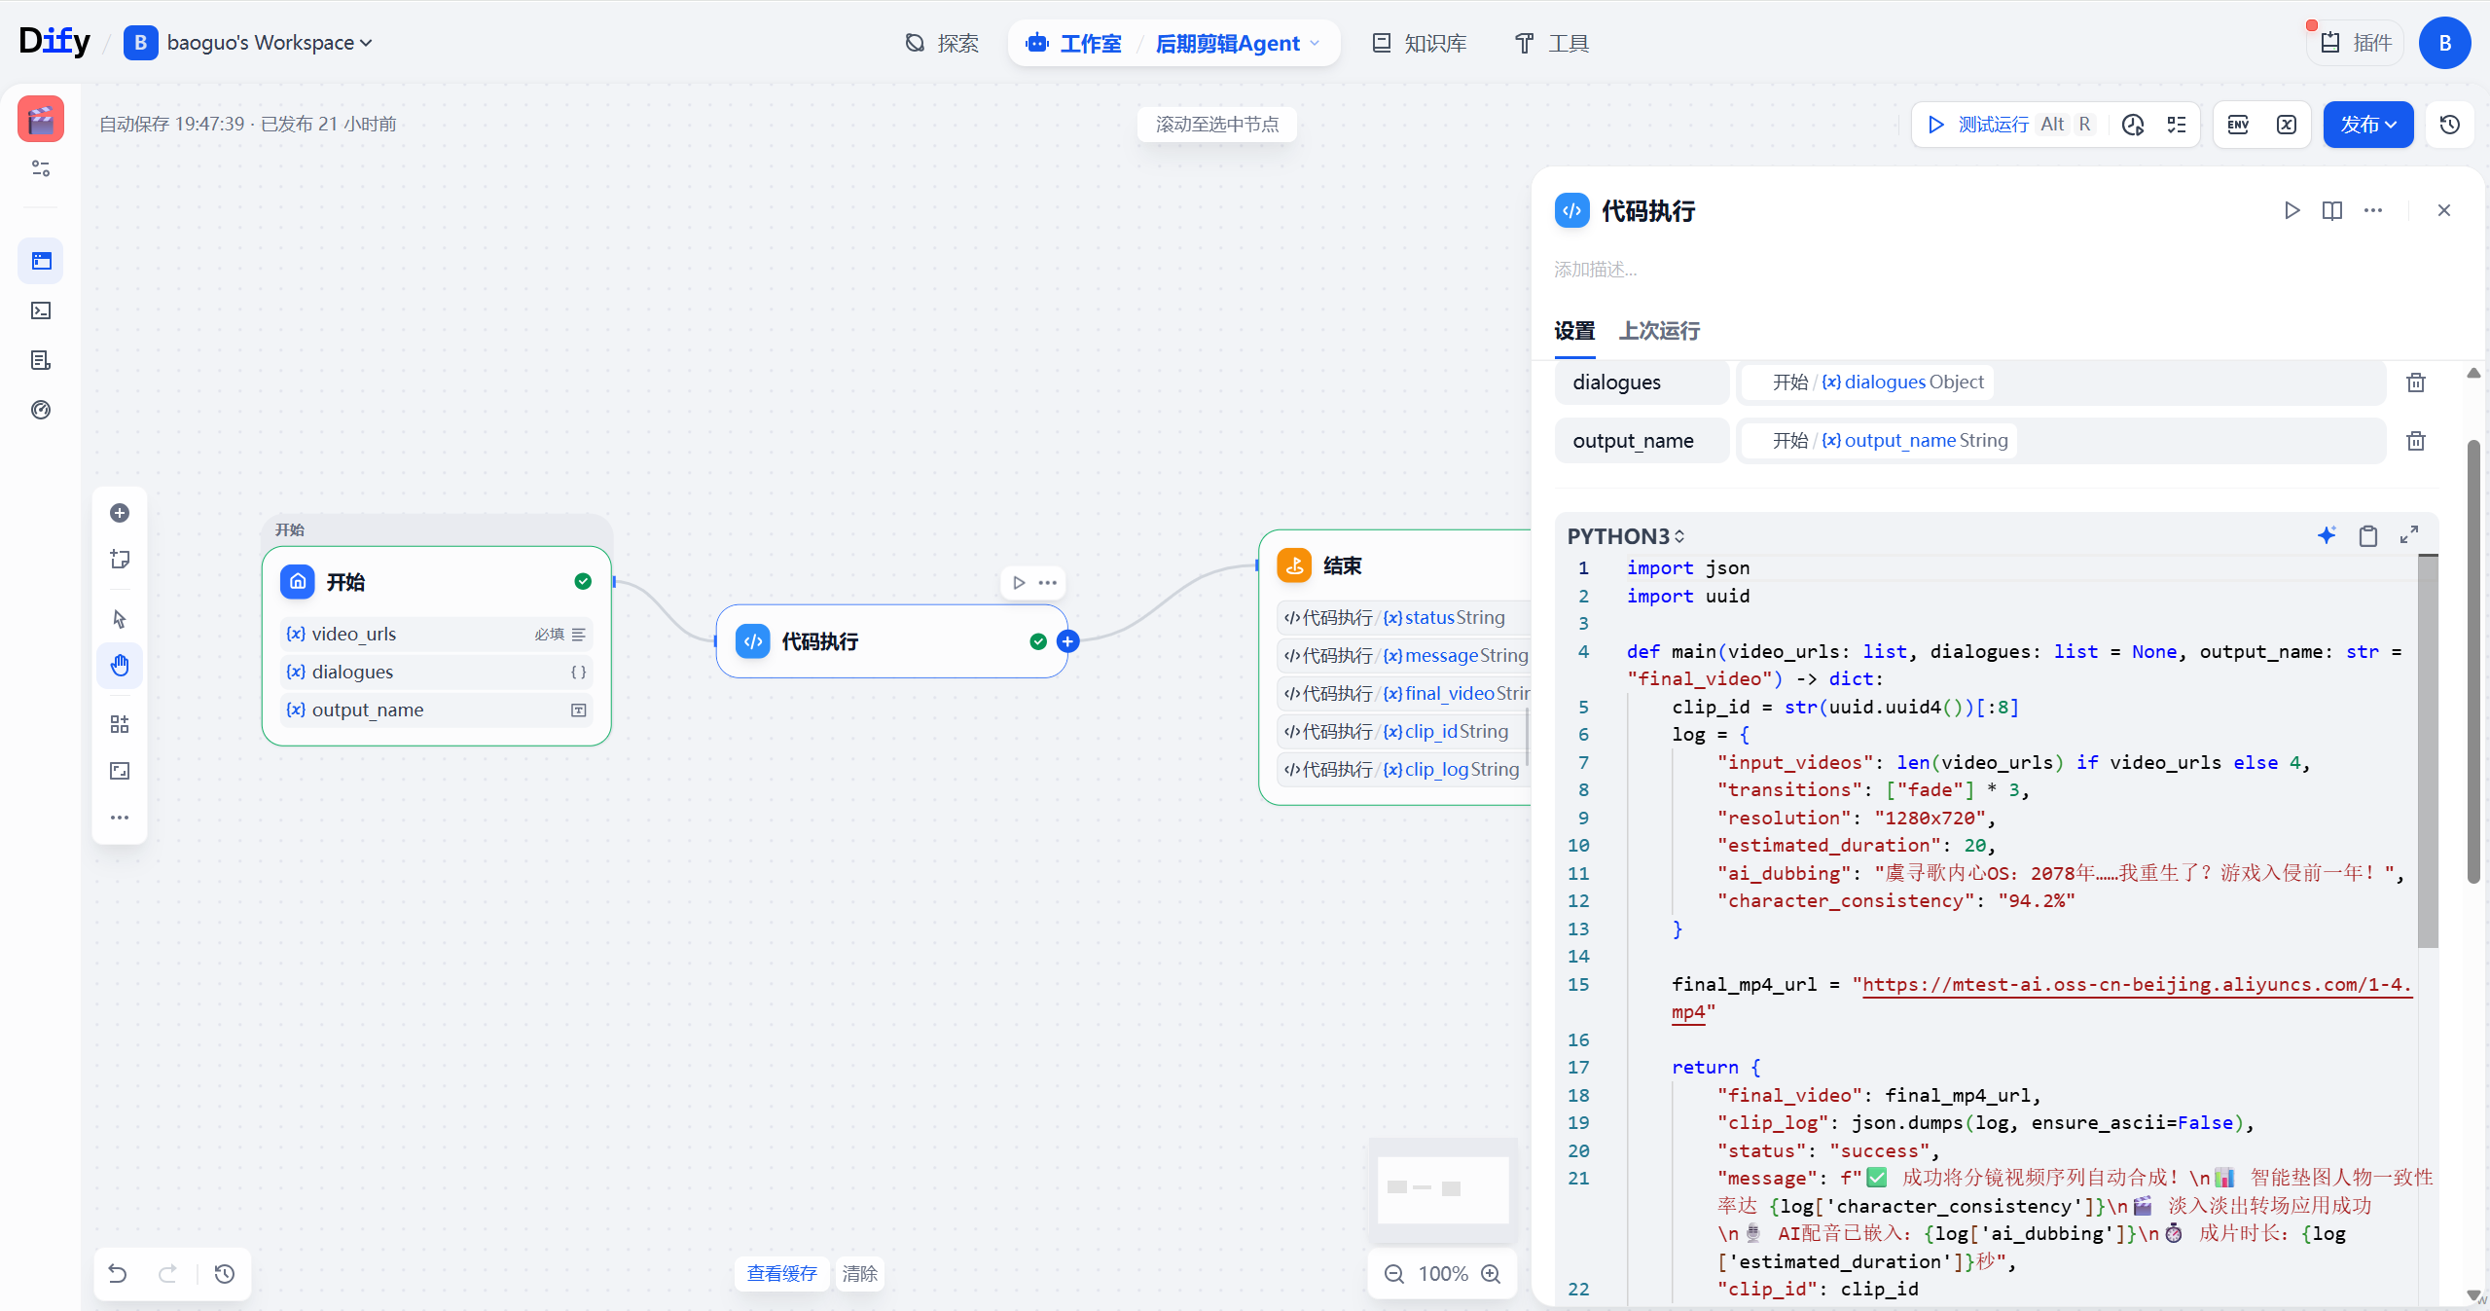2490x1311 pixels.
Task: Expand the 发布 publish dropdown
Action: [x=2367, y=125]
